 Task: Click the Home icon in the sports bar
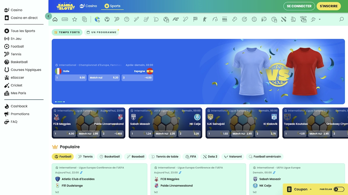(55, 19)
